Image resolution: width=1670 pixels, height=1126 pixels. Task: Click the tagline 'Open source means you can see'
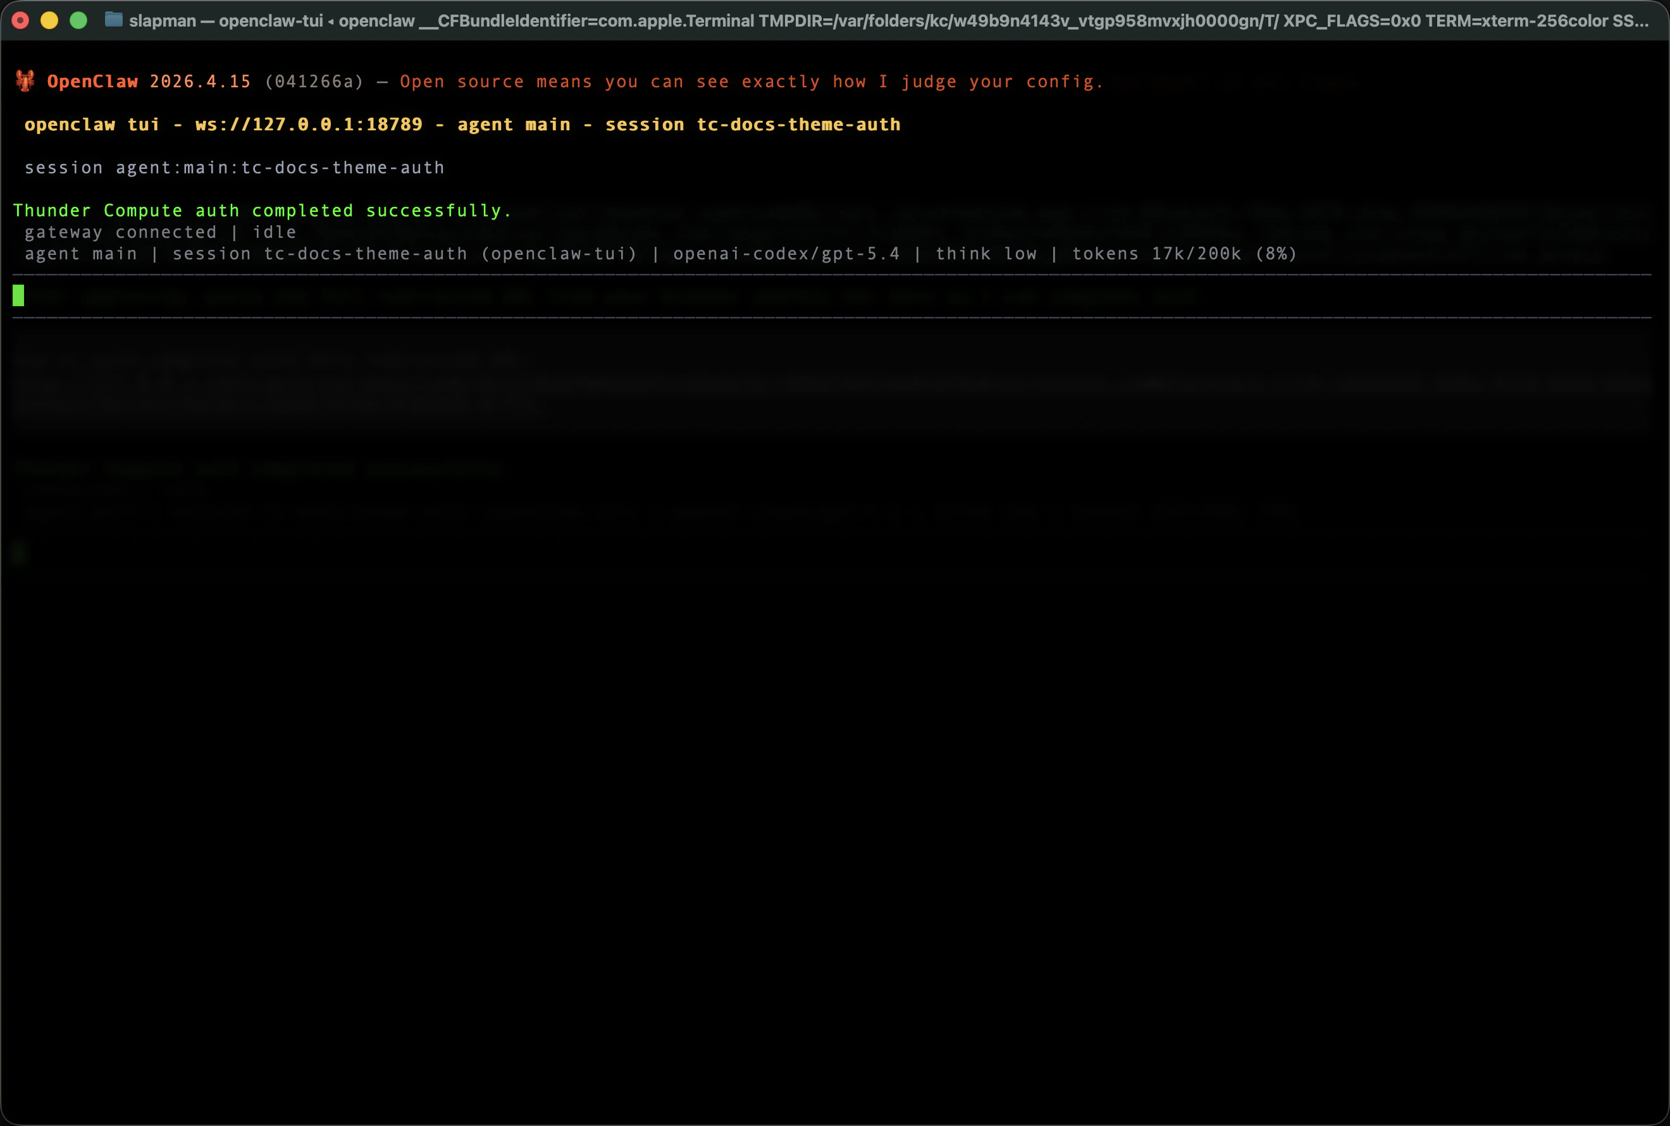(565, 82)
